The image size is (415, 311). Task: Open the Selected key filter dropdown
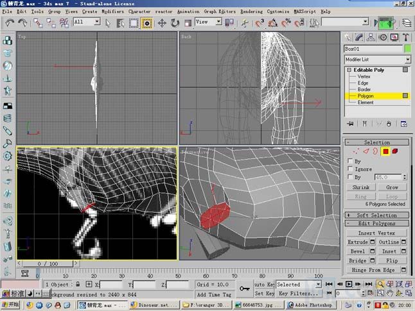298,284
